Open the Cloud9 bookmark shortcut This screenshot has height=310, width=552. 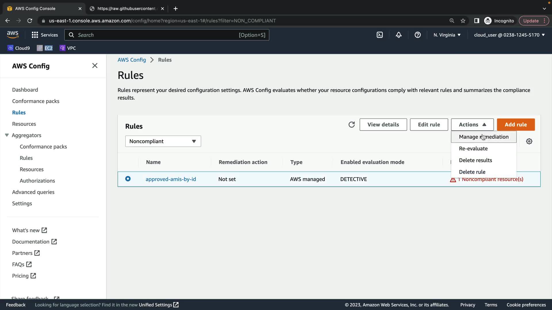pos(19,48)
